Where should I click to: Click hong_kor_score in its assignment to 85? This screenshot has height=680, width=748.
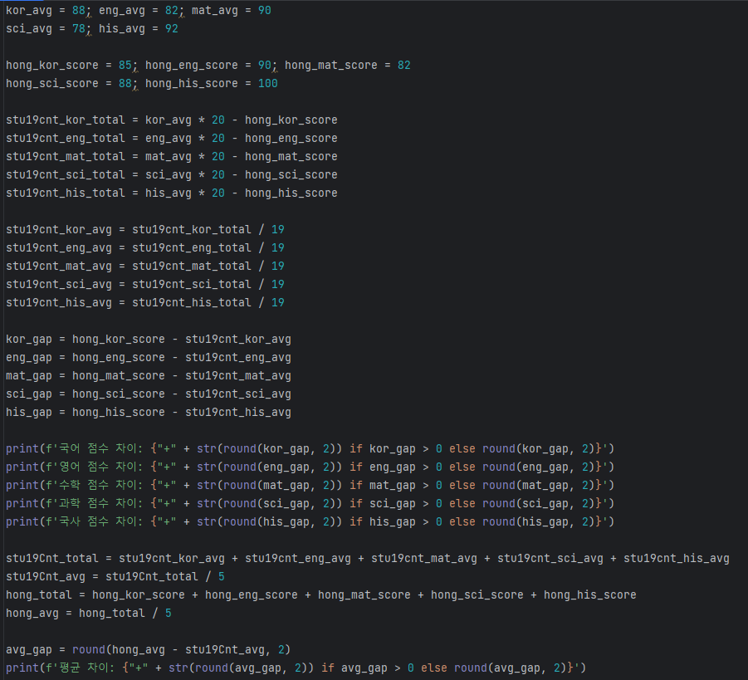(52, 66)
